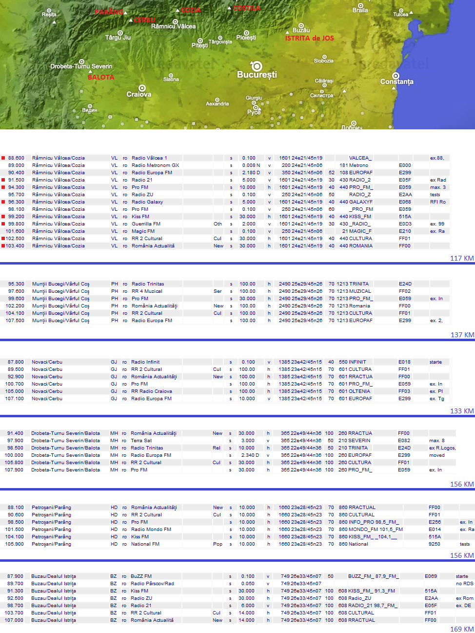
Task: Click the Terra Sat station name
Action: pyautogui.click(x=141, y=441)
